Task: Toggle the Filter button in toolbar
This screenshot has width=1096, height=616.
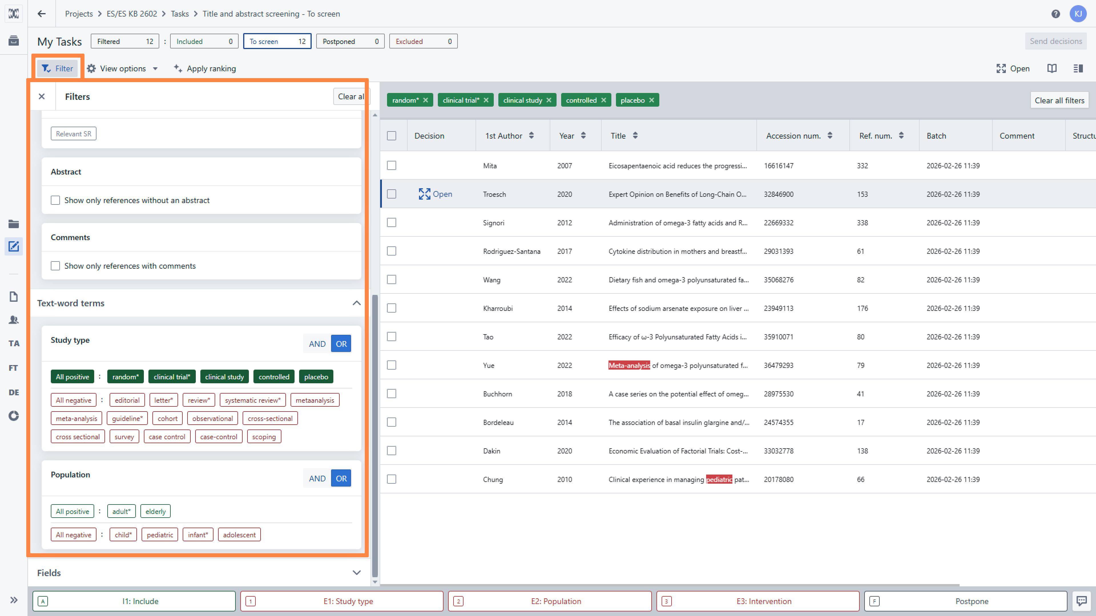Action: click(x=57, y=68)
